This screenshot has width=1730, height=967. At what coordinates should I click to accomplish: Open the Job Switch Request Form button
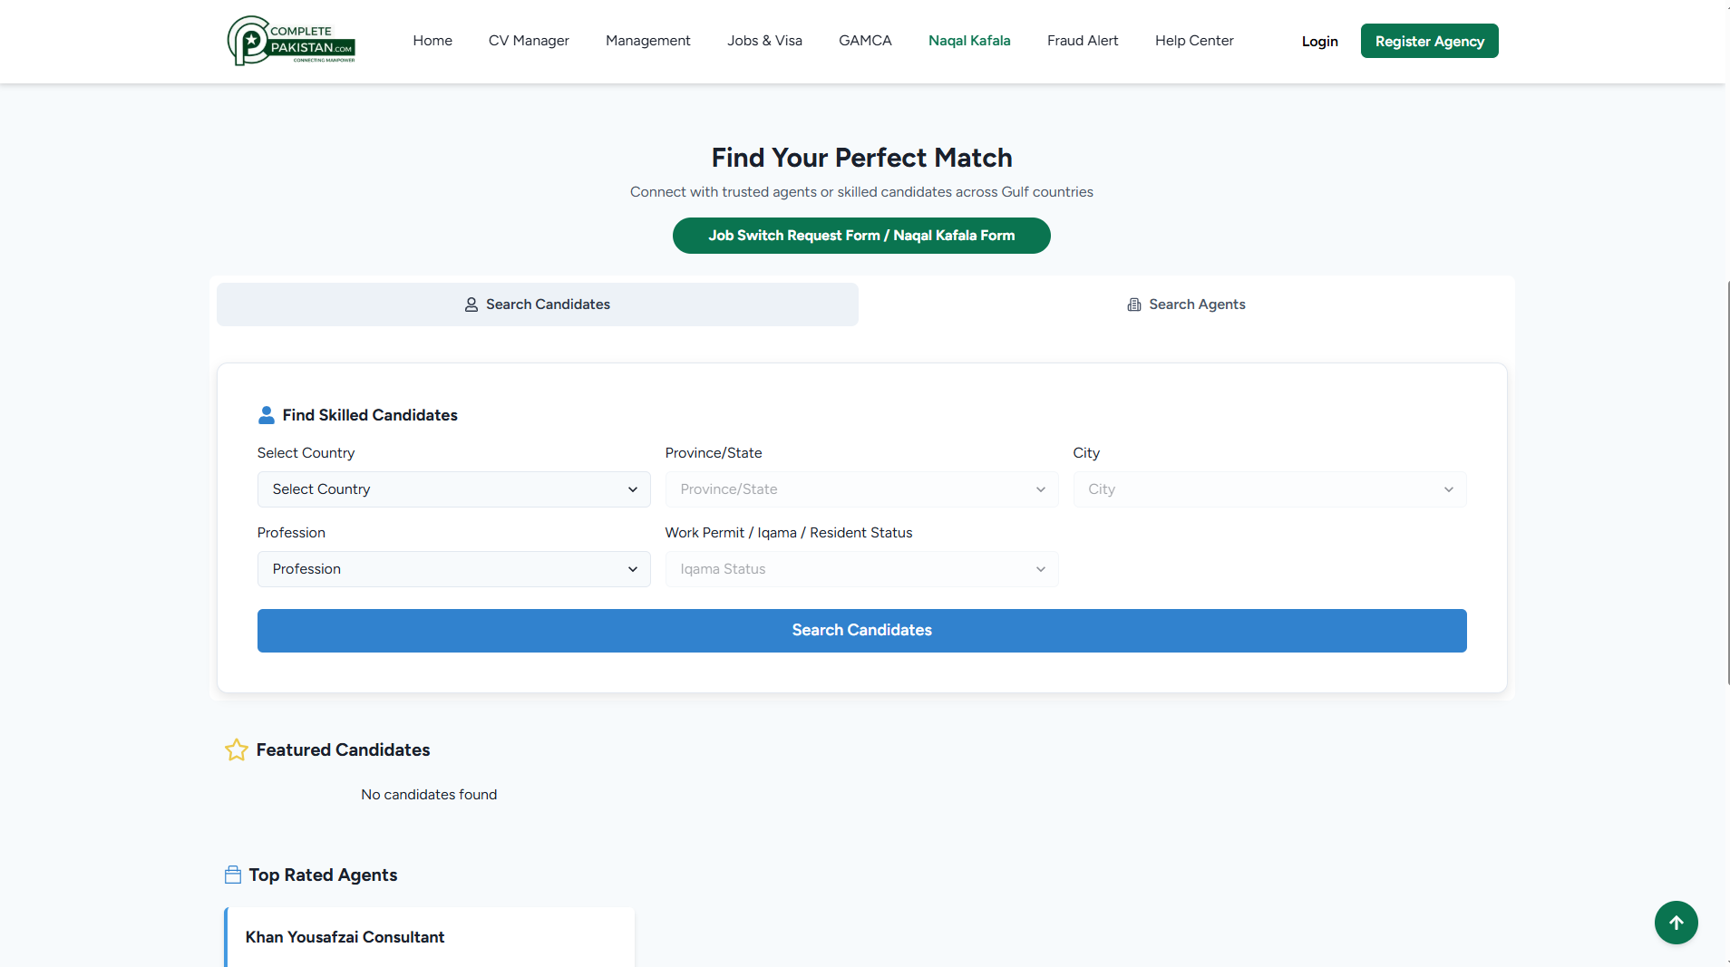860,236
